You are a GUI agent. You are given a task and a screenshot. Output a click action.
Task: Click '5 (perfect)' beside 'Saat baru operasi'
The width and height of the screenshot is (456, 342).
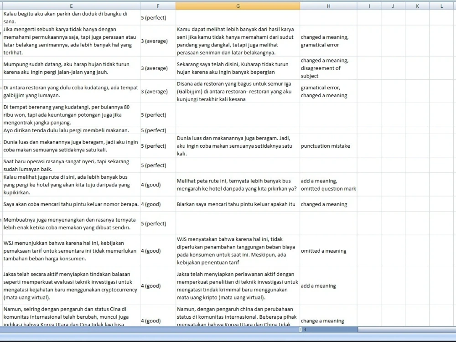click(158, 165)
